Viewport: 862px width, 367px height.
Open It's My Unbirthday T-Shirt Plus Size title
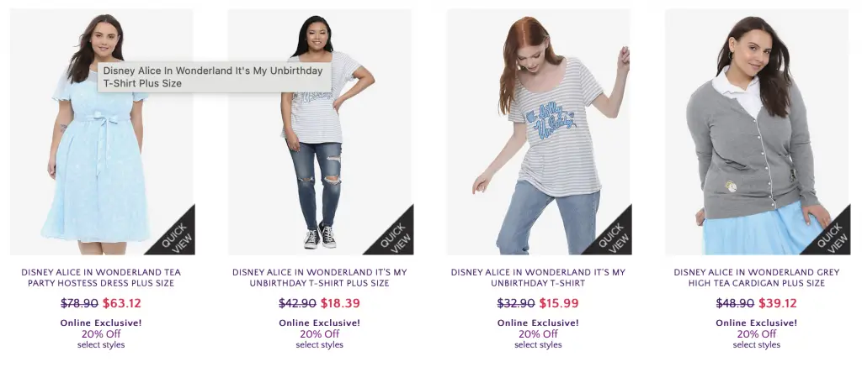click(x=319, y=278)
